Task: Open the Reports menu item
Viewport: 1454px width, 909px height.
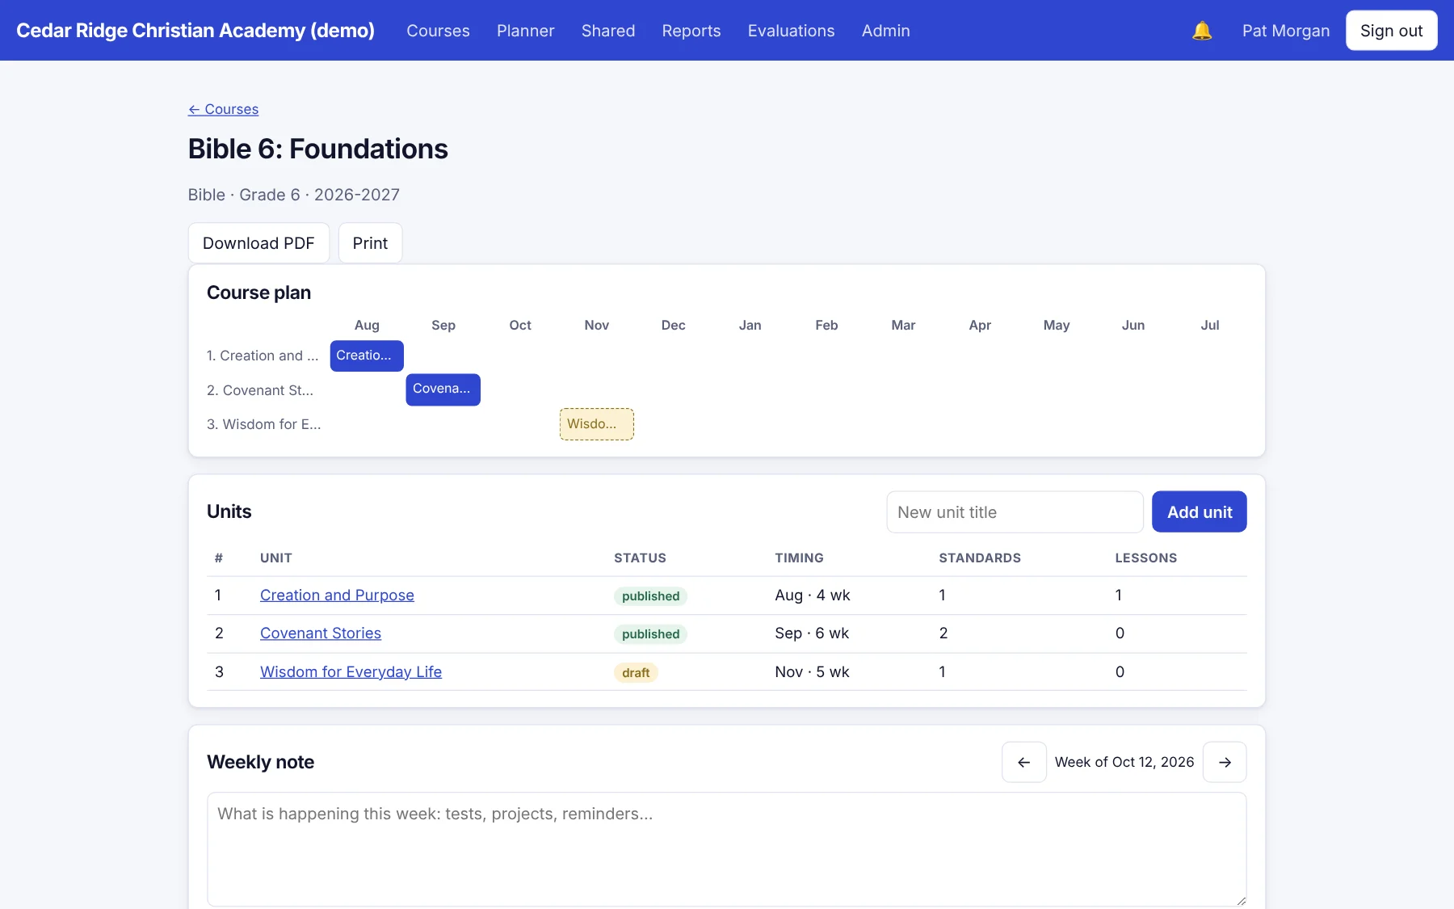Action: click(x=691, y=31)
